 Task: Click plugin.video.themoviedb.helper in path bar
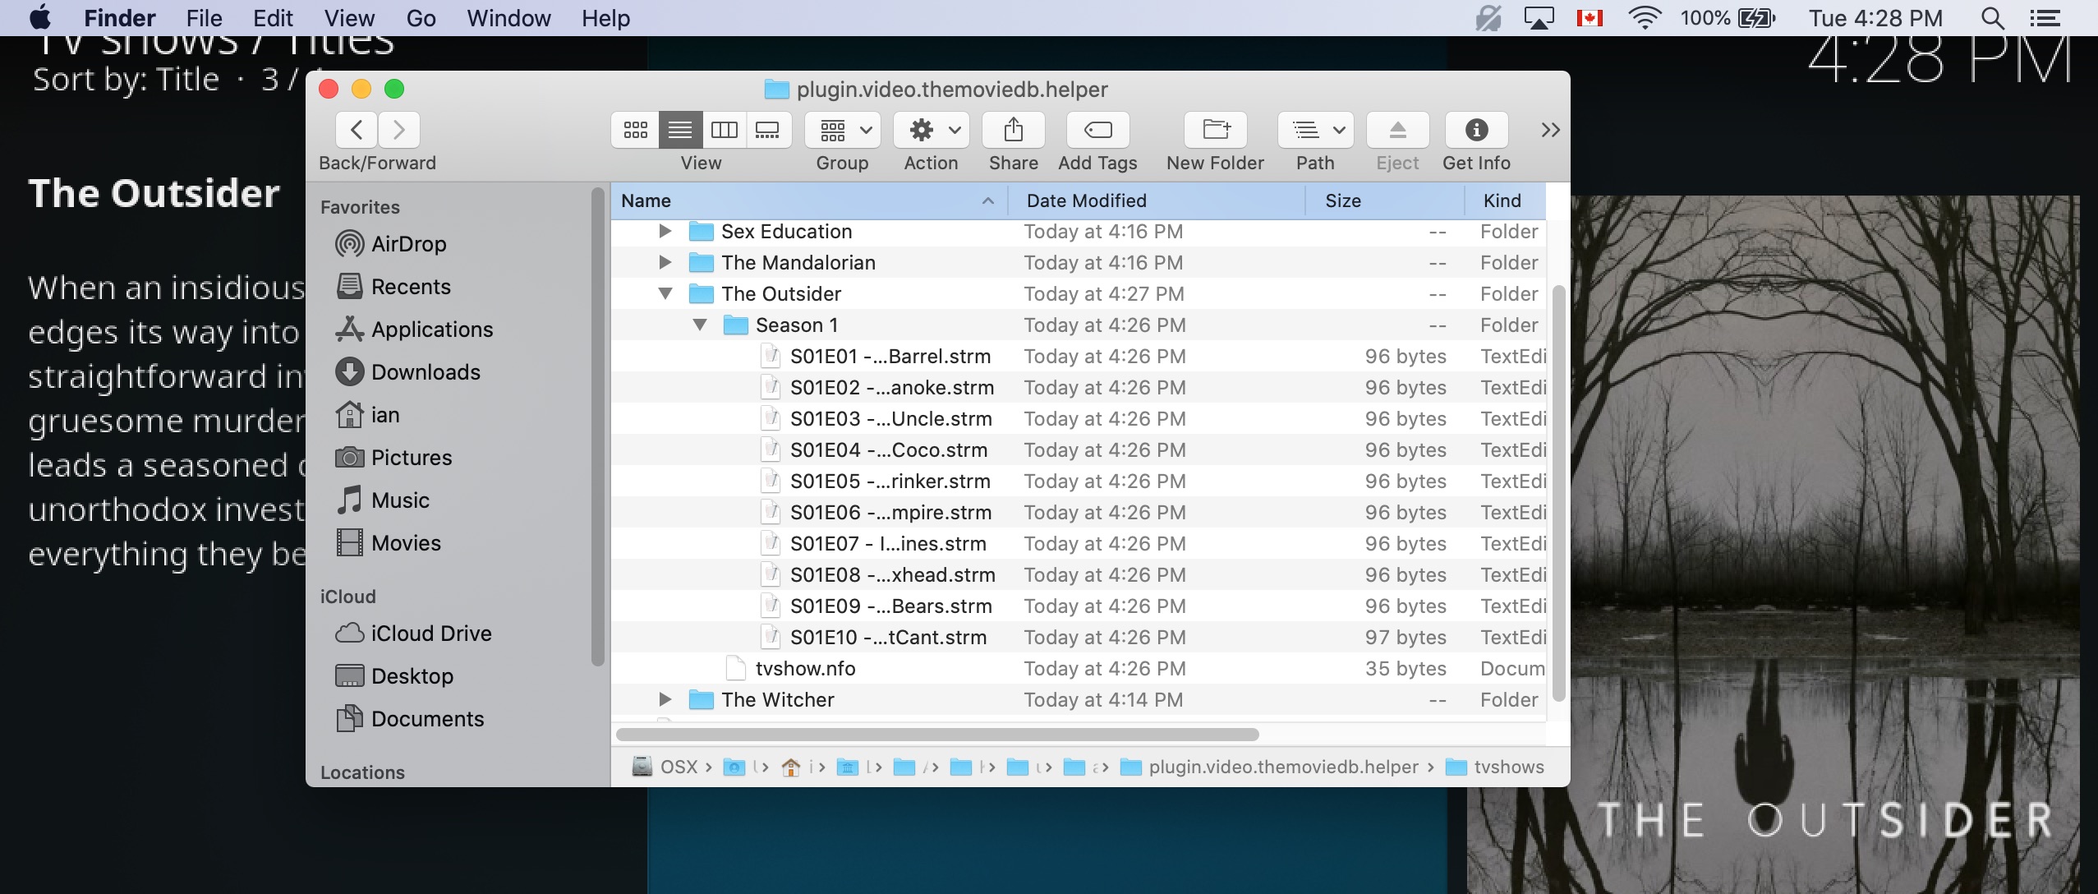1269,767
